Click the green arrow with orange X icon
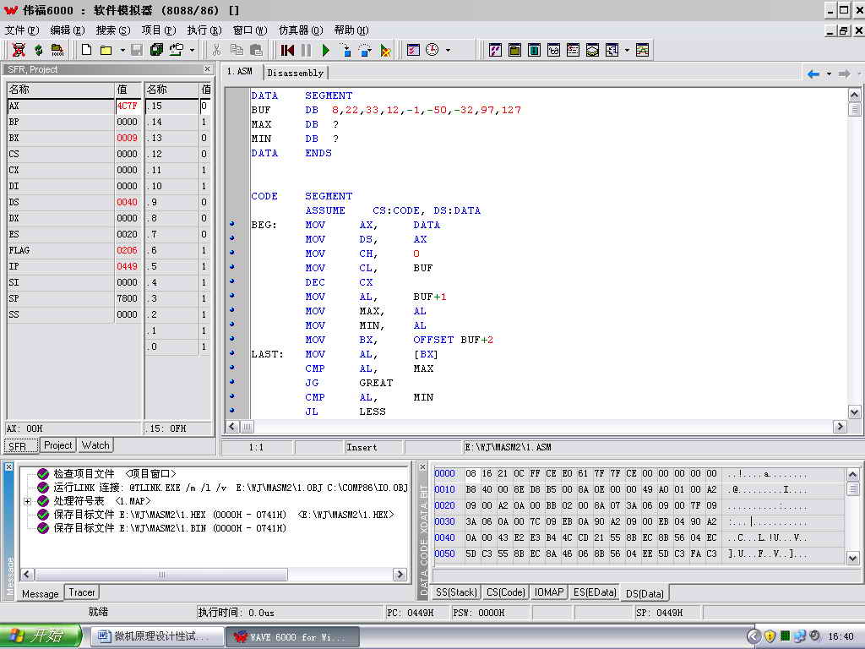 point(385,50)
